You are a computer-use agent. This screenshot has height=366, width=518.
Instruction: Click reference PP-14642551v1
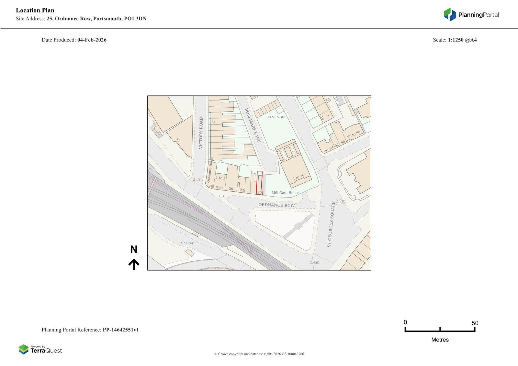[x=120, y=330]
